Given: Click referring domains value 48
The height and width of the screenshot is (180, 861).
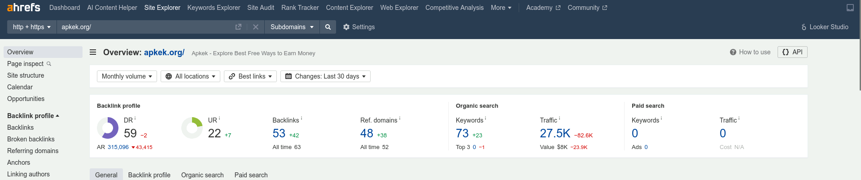Looking at the screenshot, I should pyautogui.click(x=367, y=133).
